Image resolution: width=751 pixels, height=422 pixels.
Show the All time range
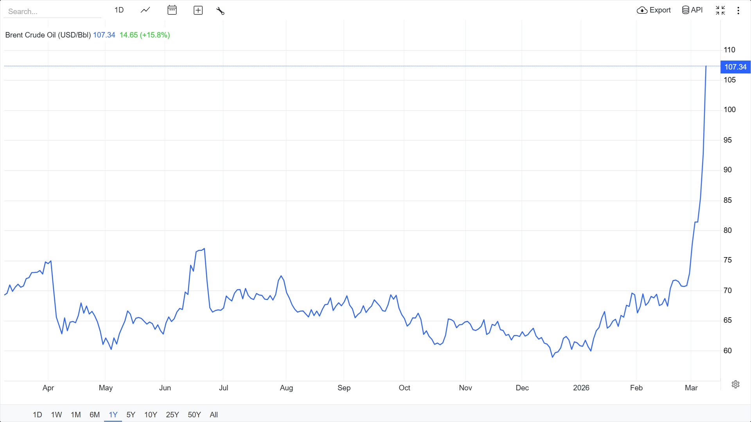coord(214,415)
